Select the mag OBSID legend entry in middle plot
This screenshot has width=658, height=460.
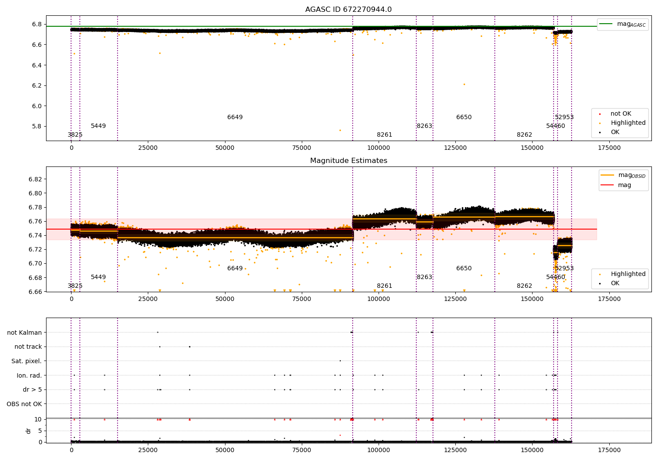coord(623,175)
